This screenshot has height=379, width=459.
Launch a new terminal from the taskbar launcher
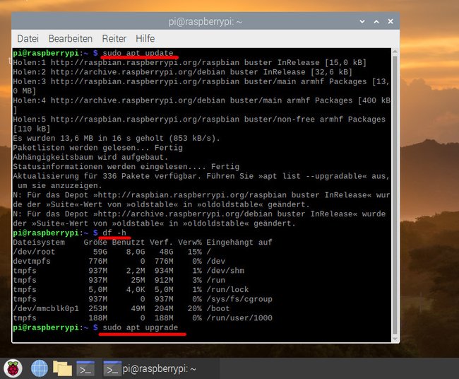[85, 368]
